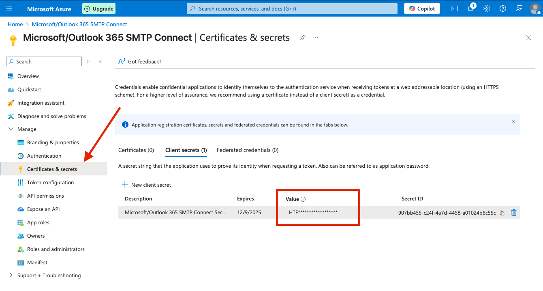Viewport: 543px width, 291px height.
Task: Click the Branding & properties icon
Action: 21,143
